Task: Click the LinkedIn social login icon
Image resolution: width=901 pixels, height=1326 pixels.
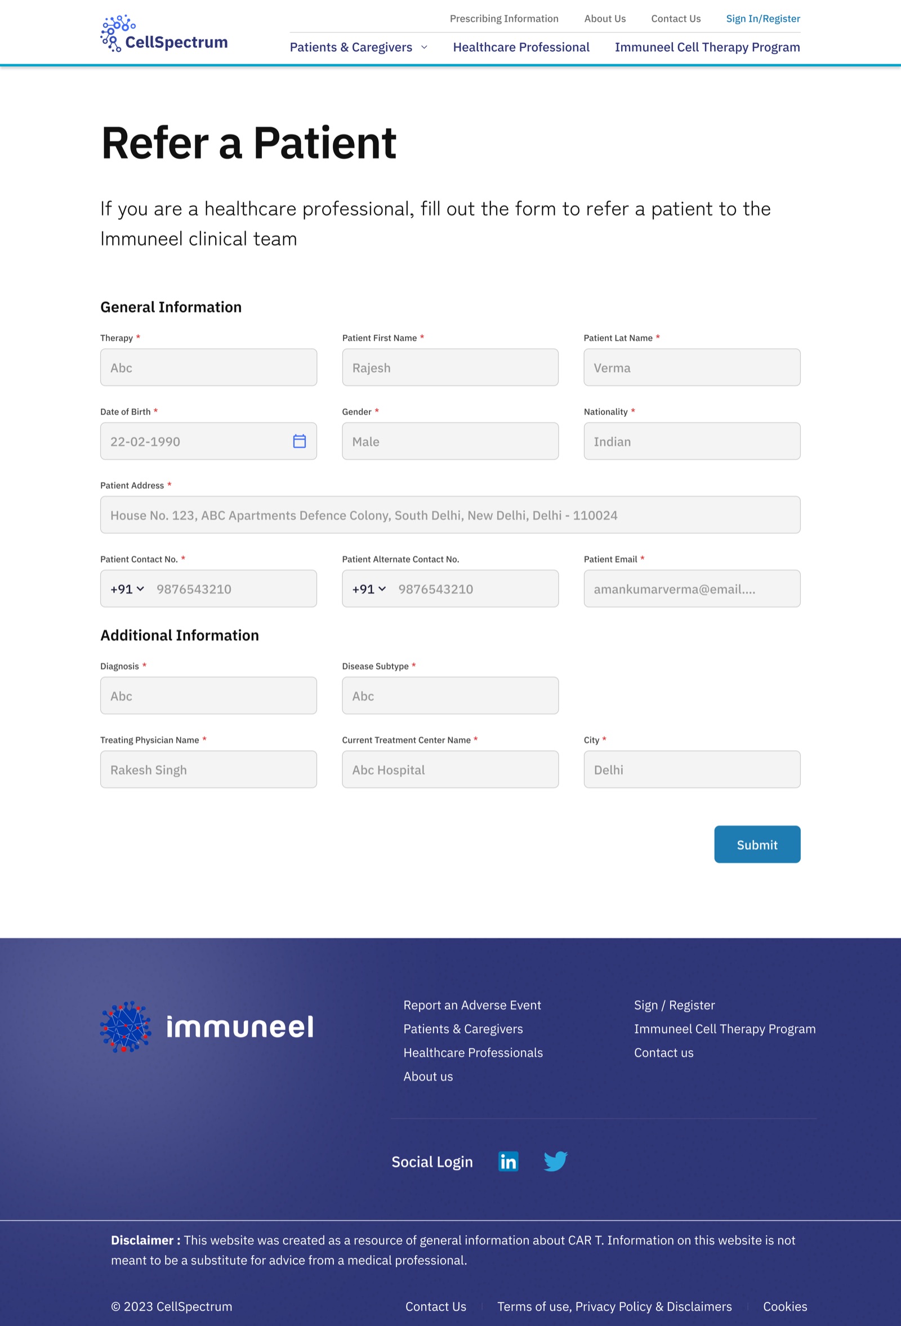Action: [x=508, y=1161]
